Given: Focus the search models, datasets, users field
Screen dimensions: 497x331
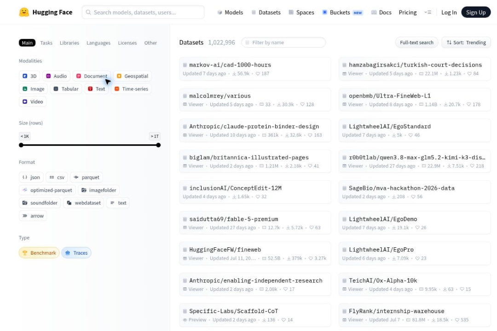Looking at the screenshot, I should 143,12.
